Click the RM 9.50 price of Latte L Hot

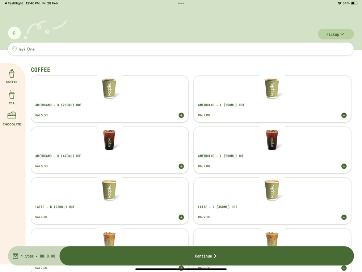(x=204, y=217)
